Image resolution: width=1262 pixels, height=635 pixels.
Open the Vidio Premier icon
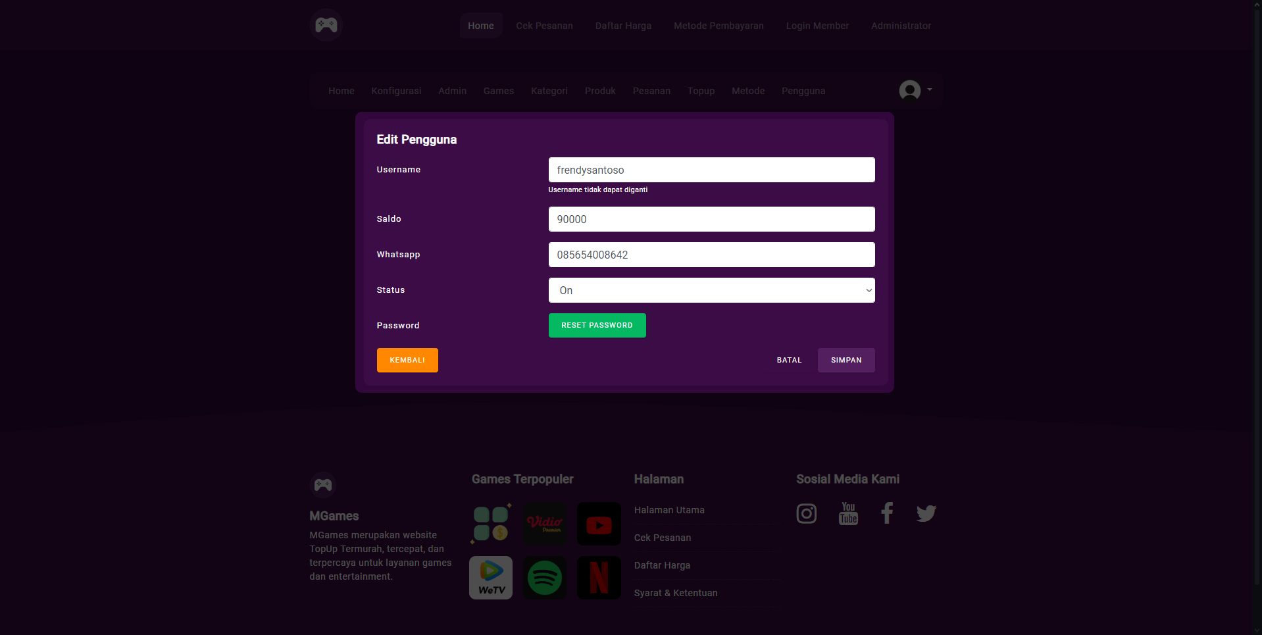click(545, 524)
